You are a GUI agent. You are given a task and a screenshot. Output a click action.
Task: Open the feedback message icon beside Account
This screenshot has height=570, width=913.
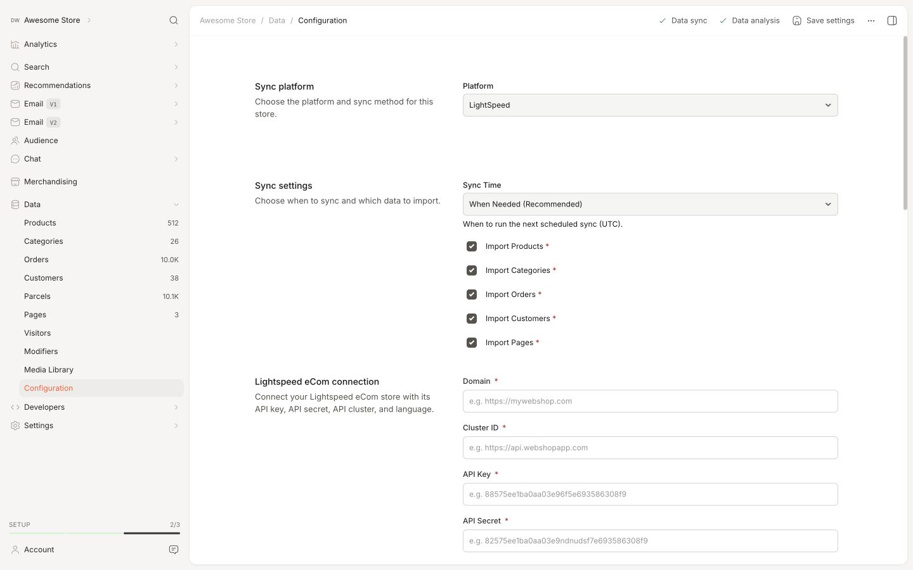click(x=174, y=550)
